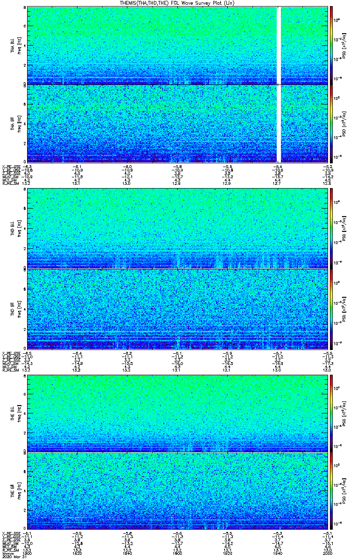This screenshot has width=350, height=560.
Task: Click the '2000' time tick label
Action: click(327, 553)
